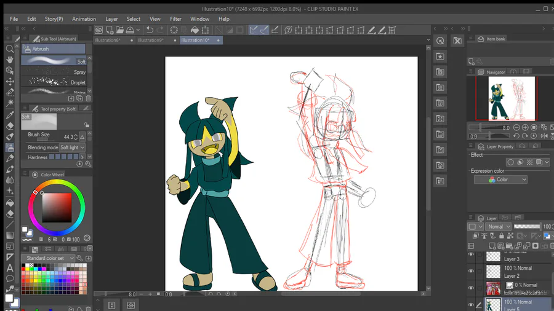Select the Auto select wand tool
This screenshot has height=311, width=554.
pyautogui.click(x=9, y=103)
